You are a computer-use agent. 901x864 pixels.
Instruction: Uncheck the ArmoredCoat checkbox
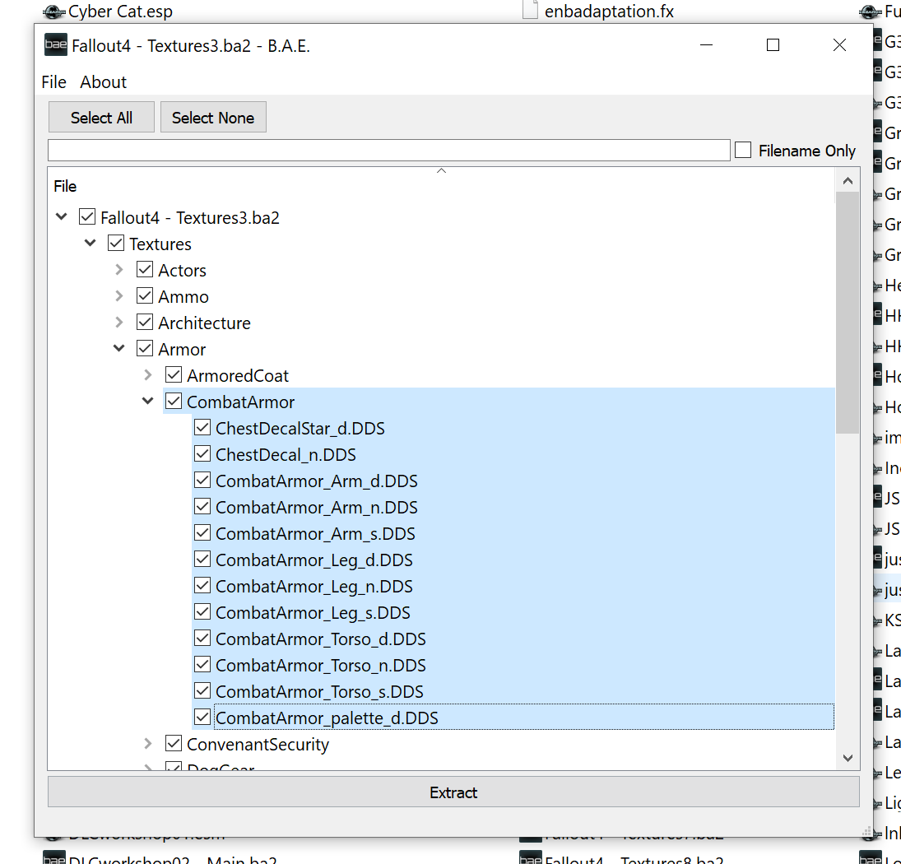(x=173, y=374)
